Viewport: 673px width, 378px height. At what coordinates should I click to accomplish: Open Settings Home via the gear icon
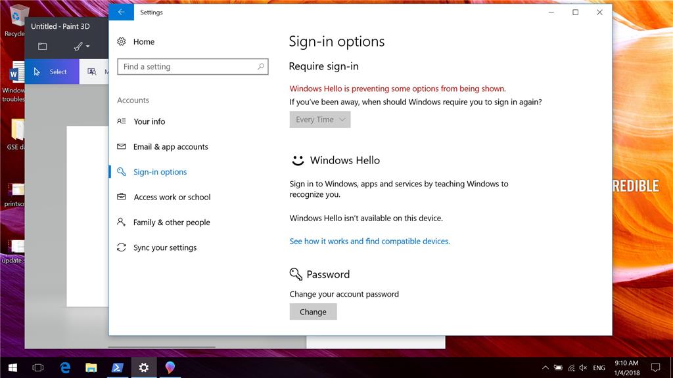pos(122,41)
